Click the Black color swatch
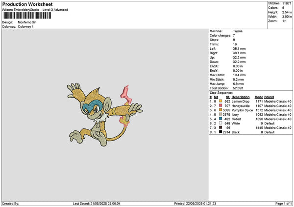 [x=220, y=132]
